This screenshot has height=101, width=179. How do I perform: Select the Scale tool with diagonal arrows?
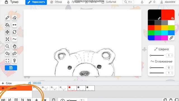(7, 39)
